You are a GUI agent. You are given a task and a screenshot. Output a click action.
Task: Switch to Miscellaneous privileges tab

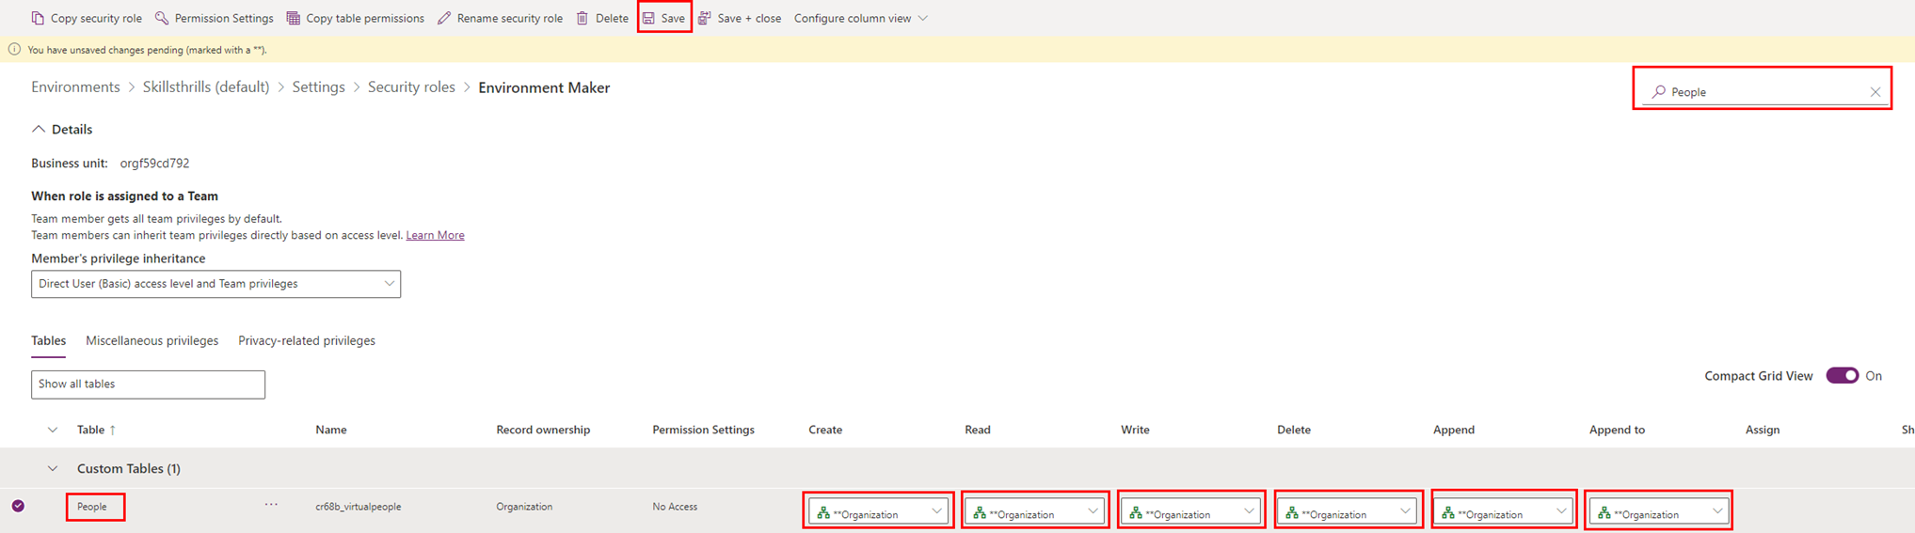pos(152,340)
